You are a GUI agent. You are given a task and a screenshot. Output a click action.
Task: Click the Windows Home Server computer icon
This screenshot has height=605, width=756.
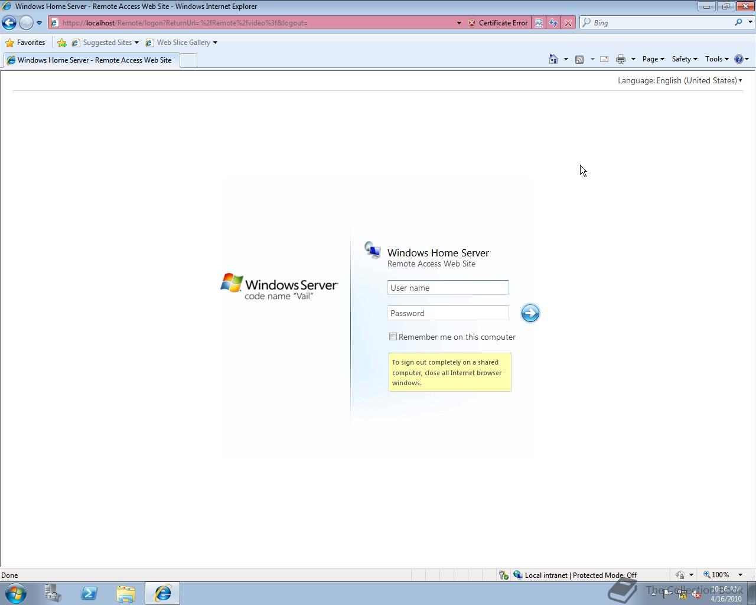373,251
